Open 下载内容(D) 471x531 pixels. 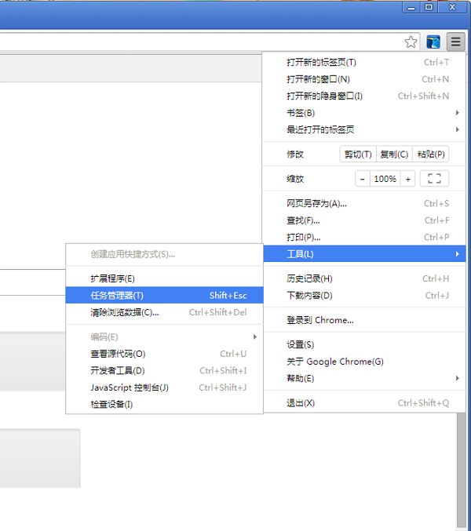[364, 296]
